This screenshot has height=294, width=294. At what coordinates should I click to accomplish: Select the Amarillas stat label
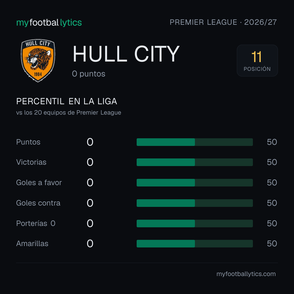(x=32, y=244)
